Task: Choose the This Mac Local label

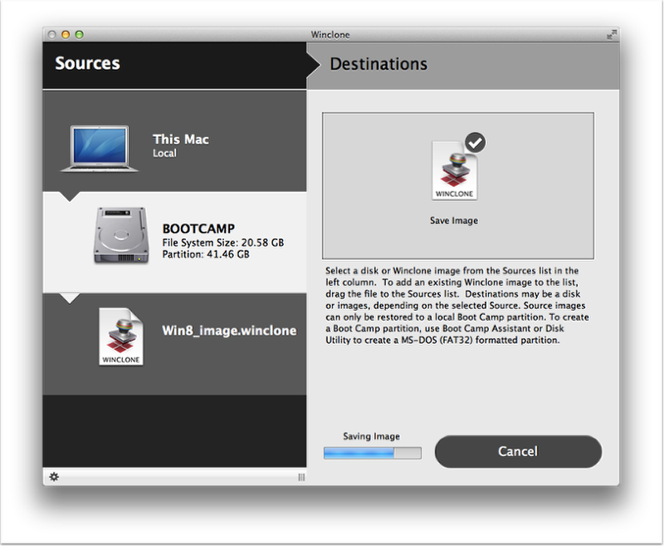Action: (180, 145)
